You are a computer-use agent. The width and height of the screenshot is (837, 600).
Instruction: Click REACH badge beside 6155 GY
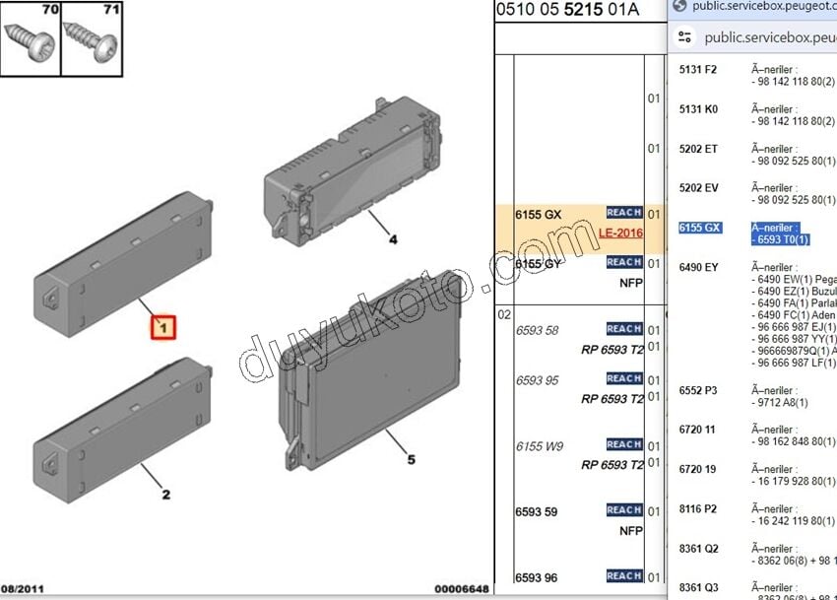(x=623, y=262)
